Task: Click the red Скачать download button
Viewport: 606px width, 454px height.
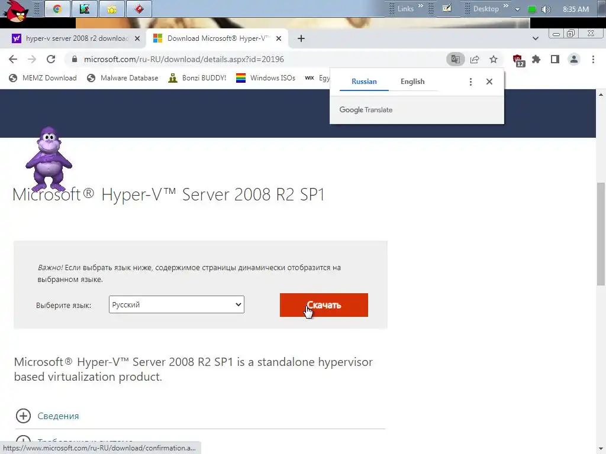Action: click(x=324, y=305)
